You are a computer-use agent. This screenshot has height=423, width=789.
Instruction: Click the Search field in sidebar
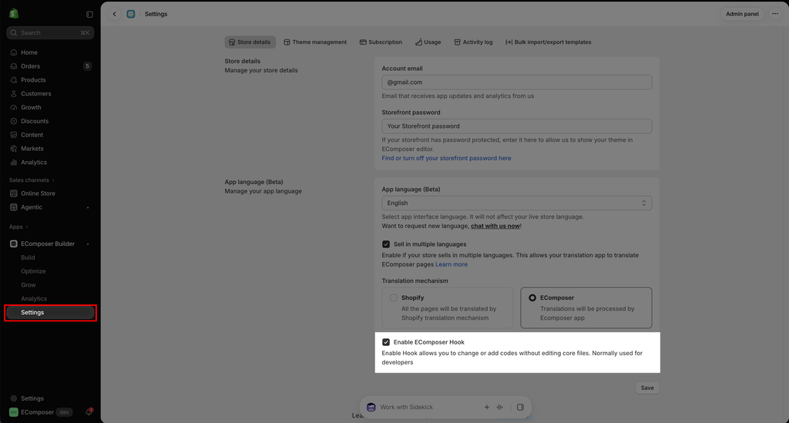(50, 32)
